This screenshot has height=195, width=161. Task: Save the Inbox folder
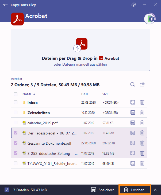point(133,102)
